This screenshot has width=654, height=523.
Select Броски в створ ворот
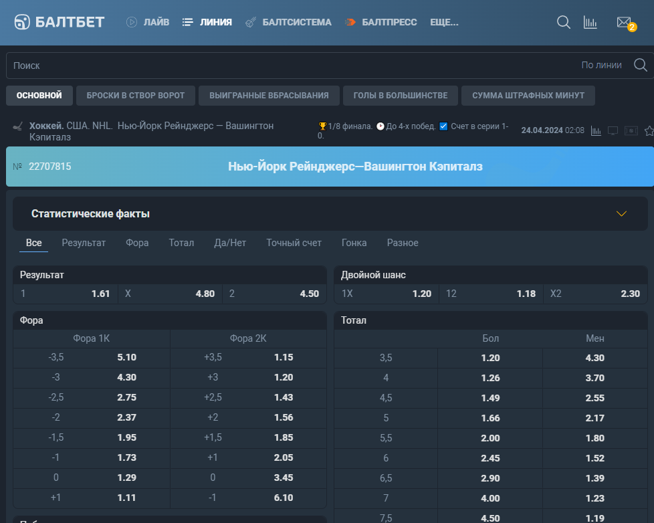coord(136,96)
